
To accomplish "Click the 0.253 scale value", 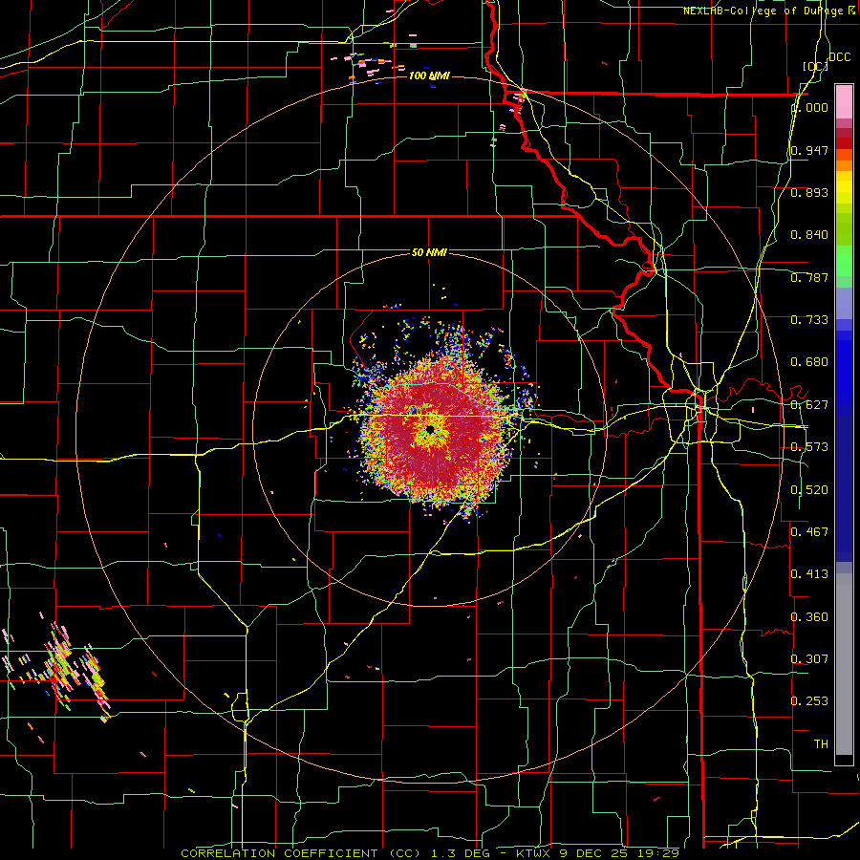I will click(809, 701).
